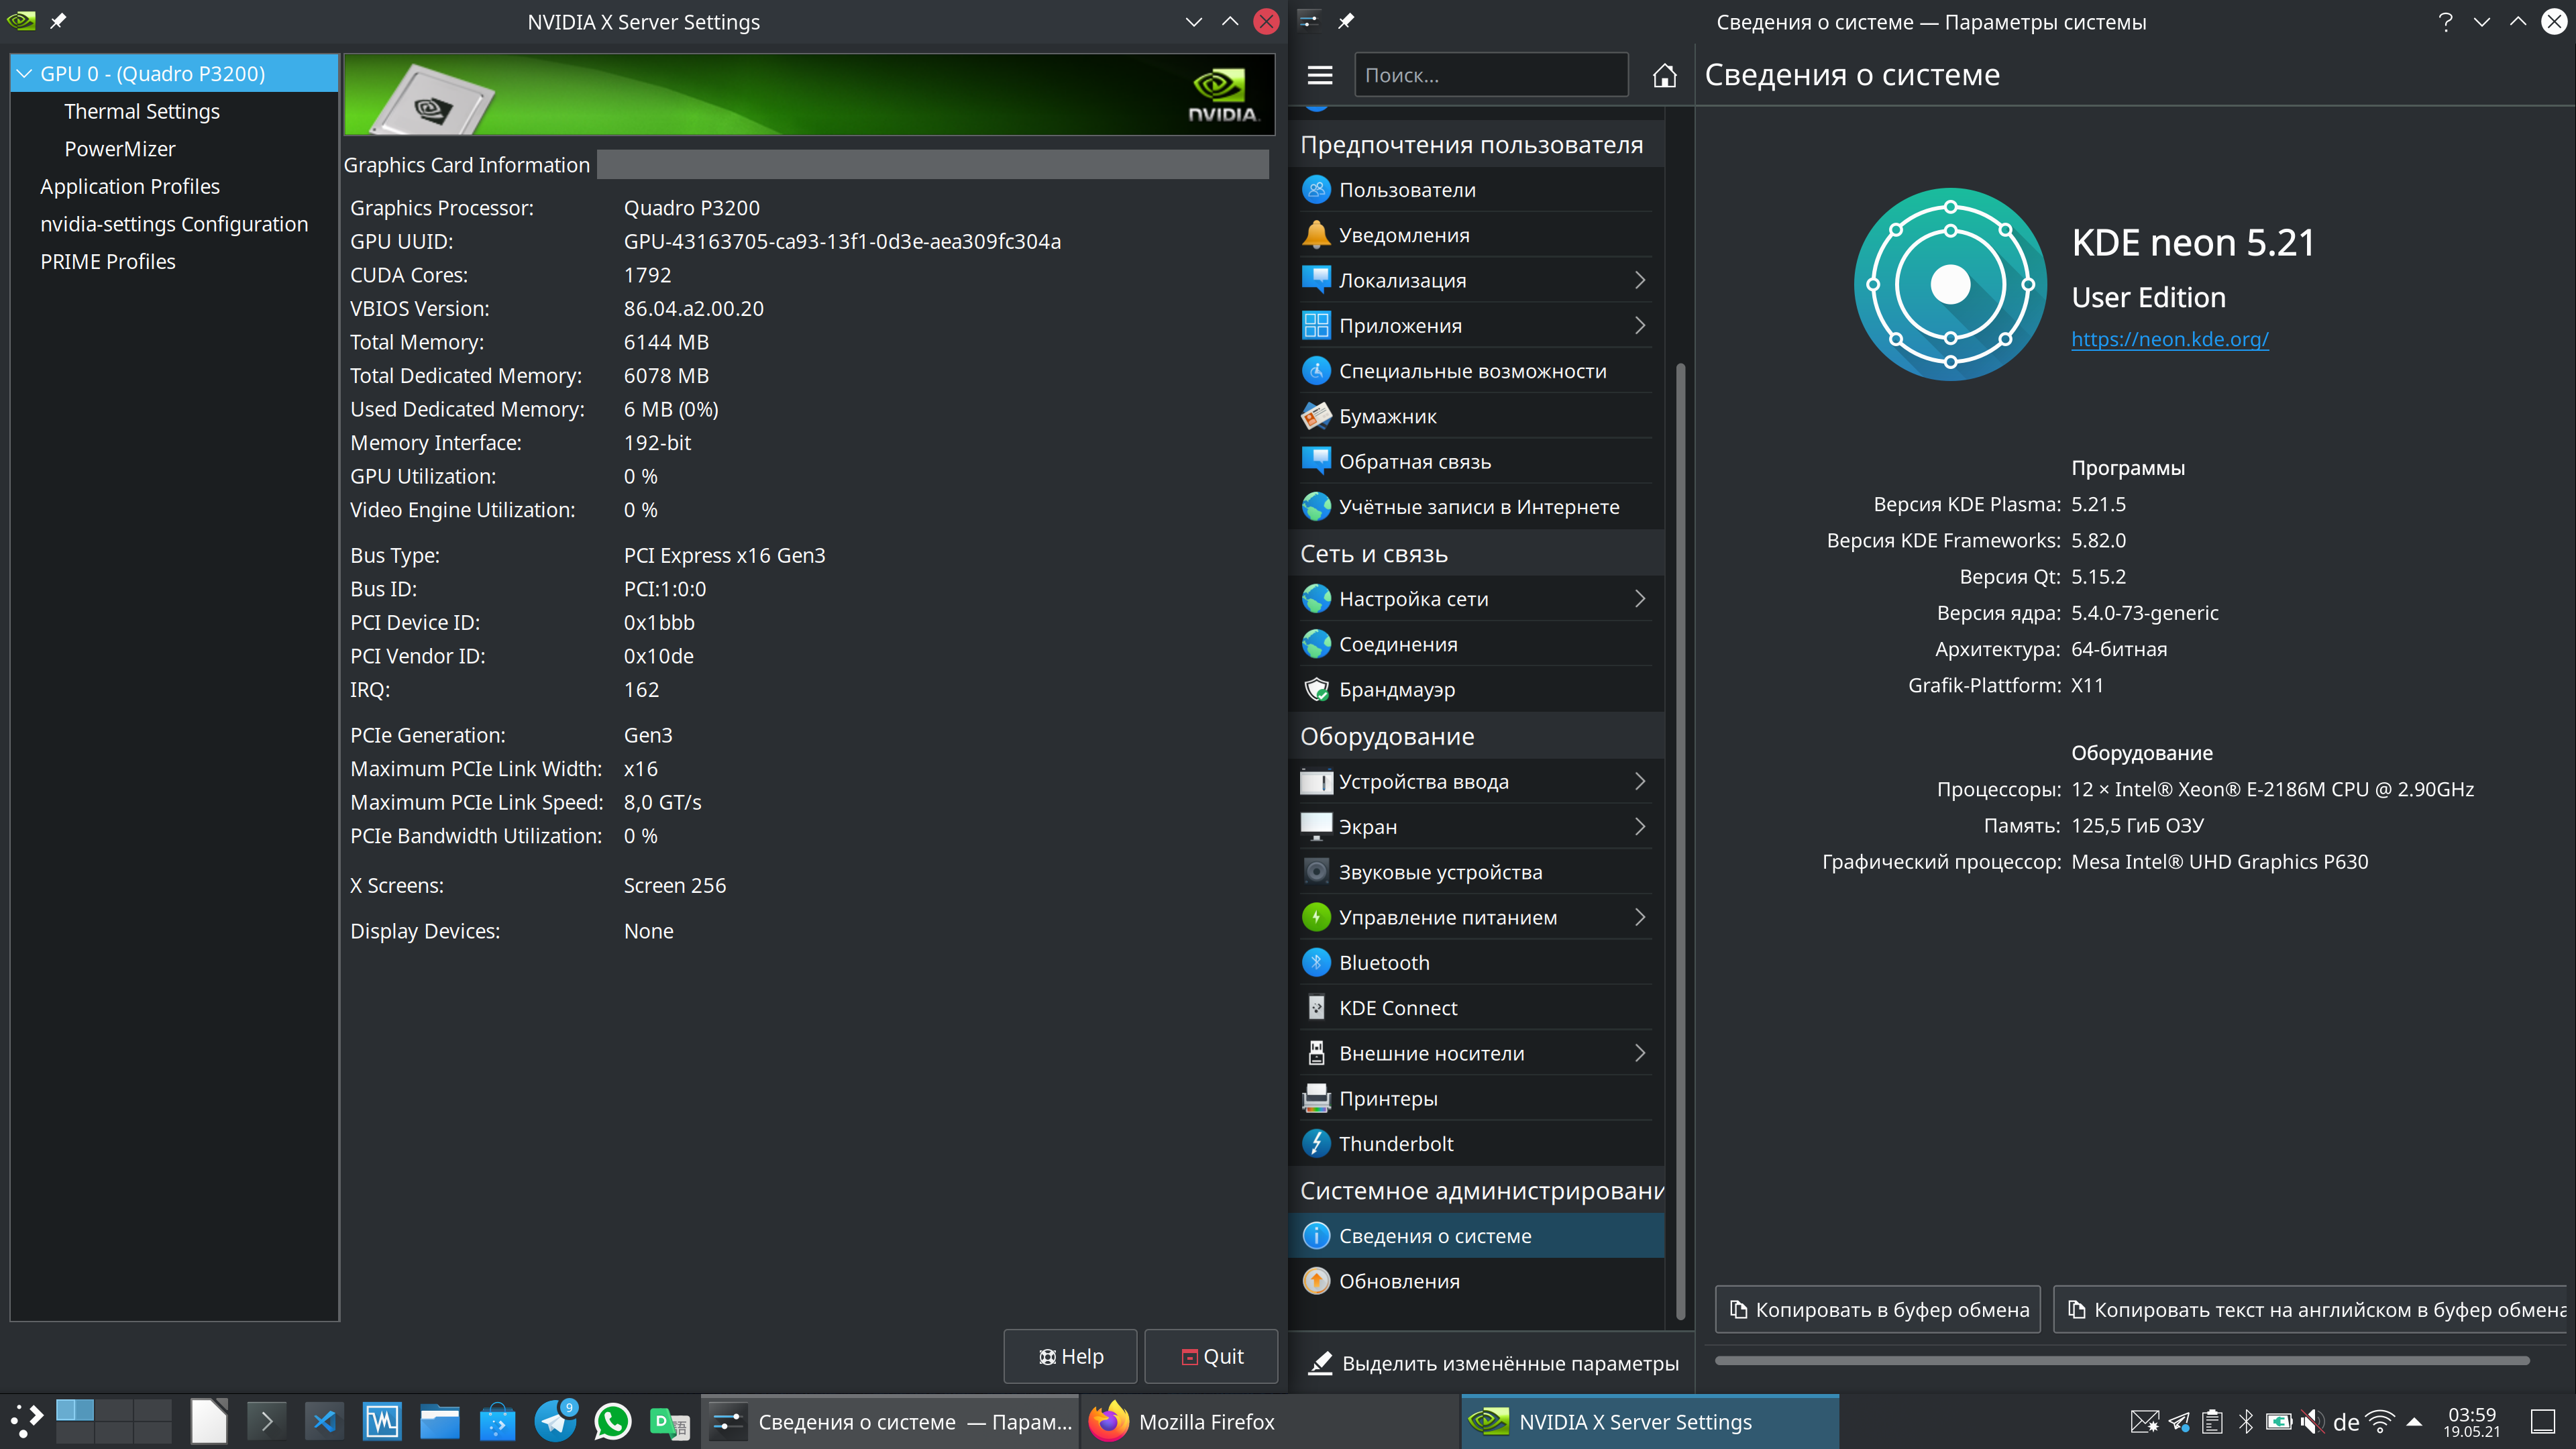This screenshot has width=2576, height=1449.
Task: Click the Quit button in NVIDIA settings
Action: pos(1211,1356)
